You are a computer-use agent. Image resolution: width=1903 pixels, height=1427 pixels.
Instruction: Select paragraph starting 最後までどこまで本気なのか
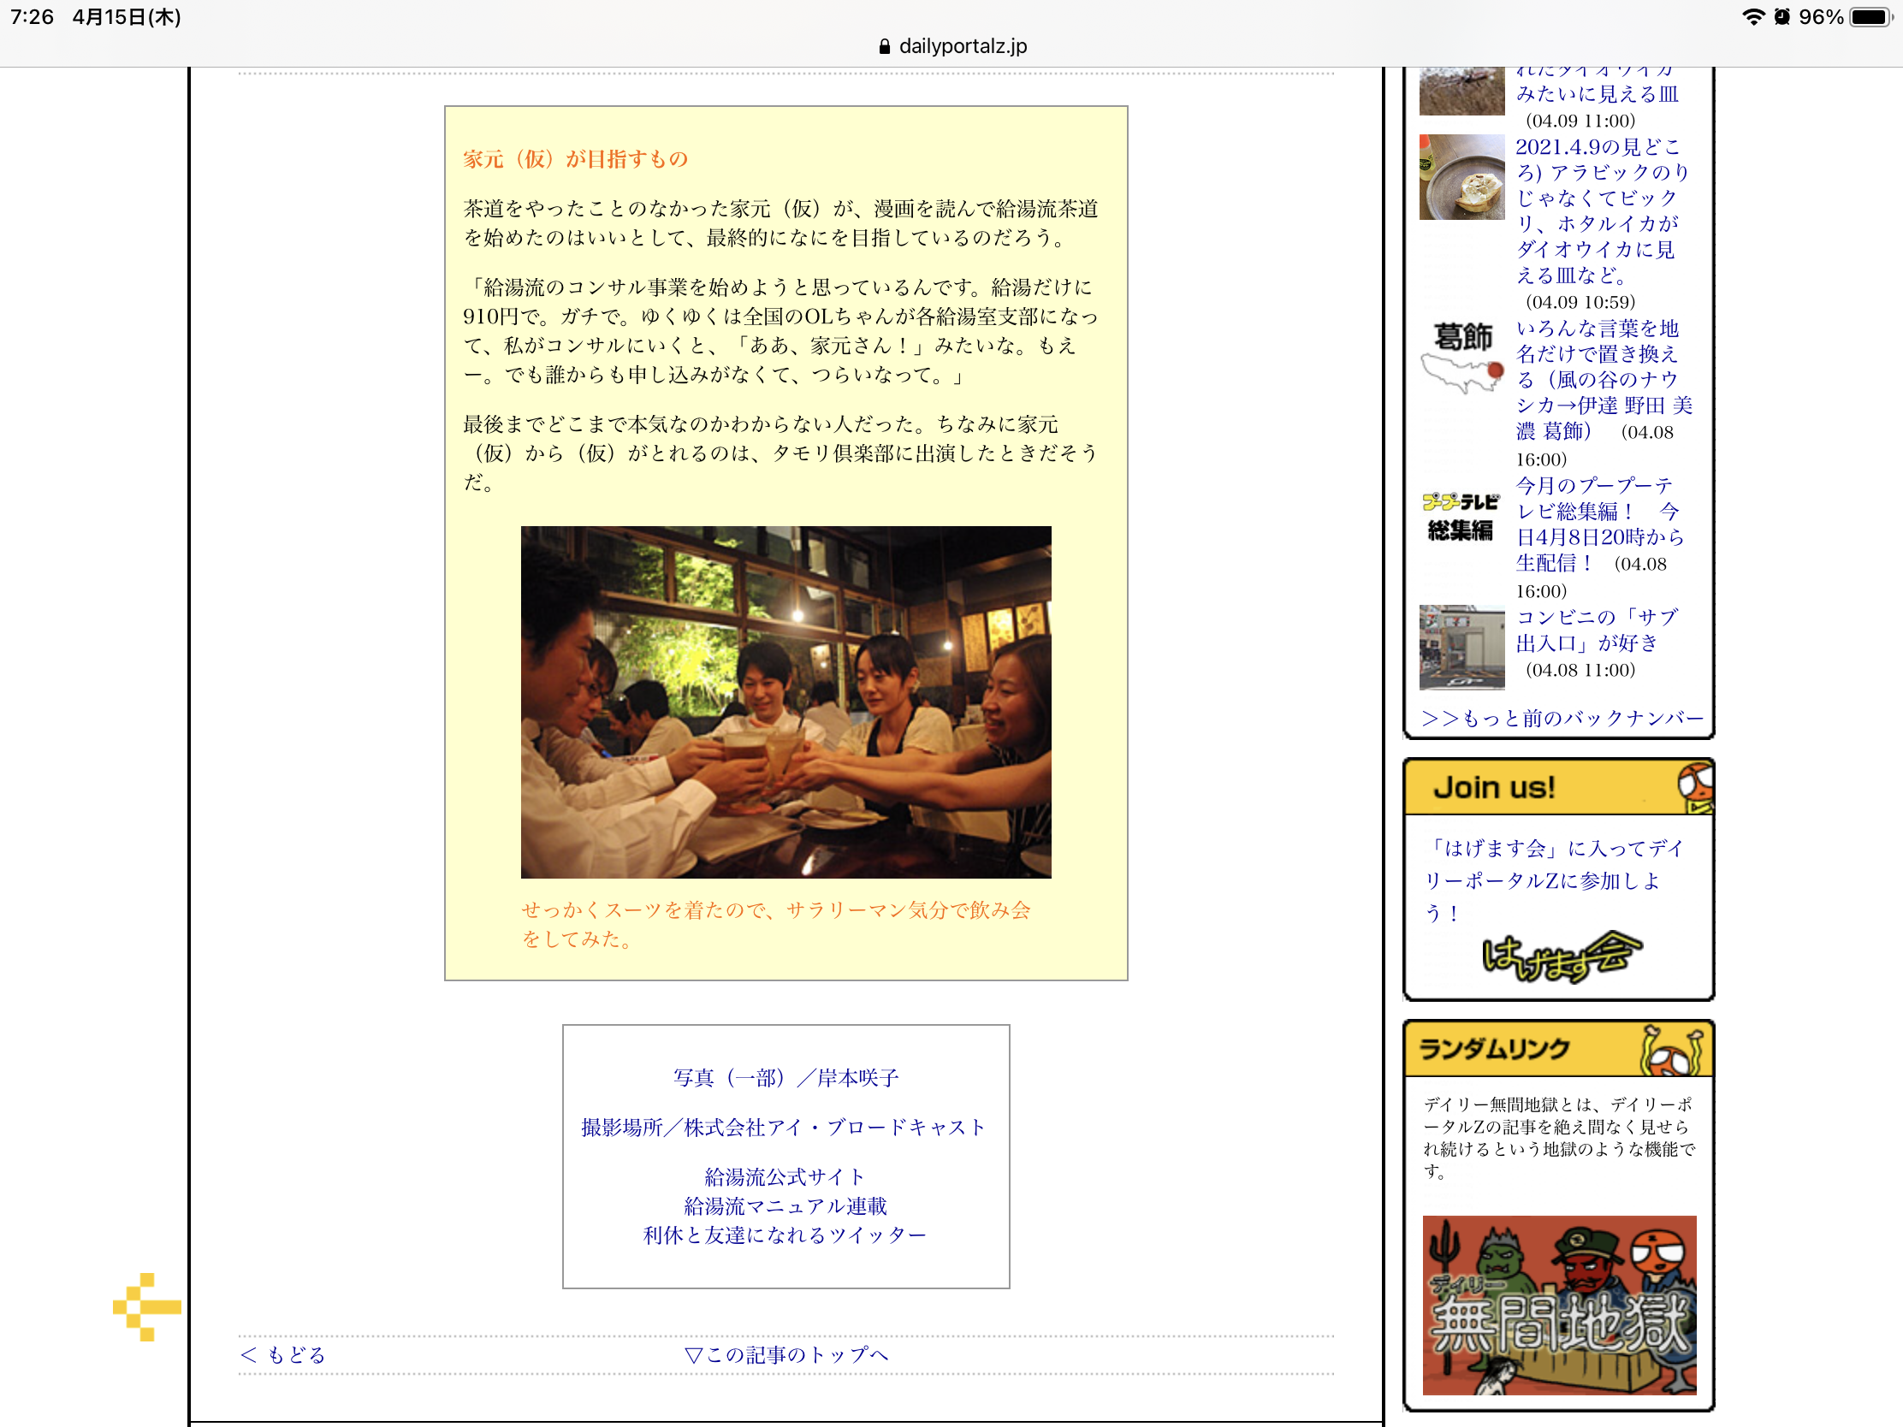pos(781,453)
